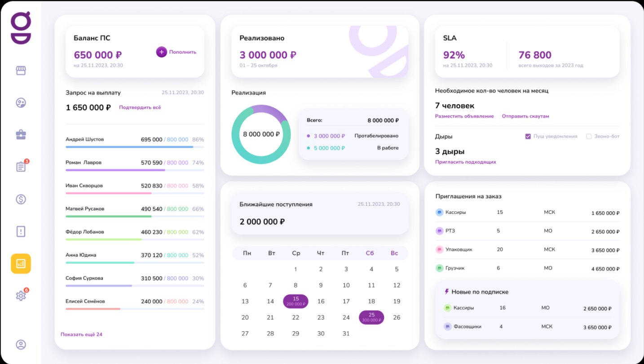Click the name Иван Скворцов

point(84,186)
